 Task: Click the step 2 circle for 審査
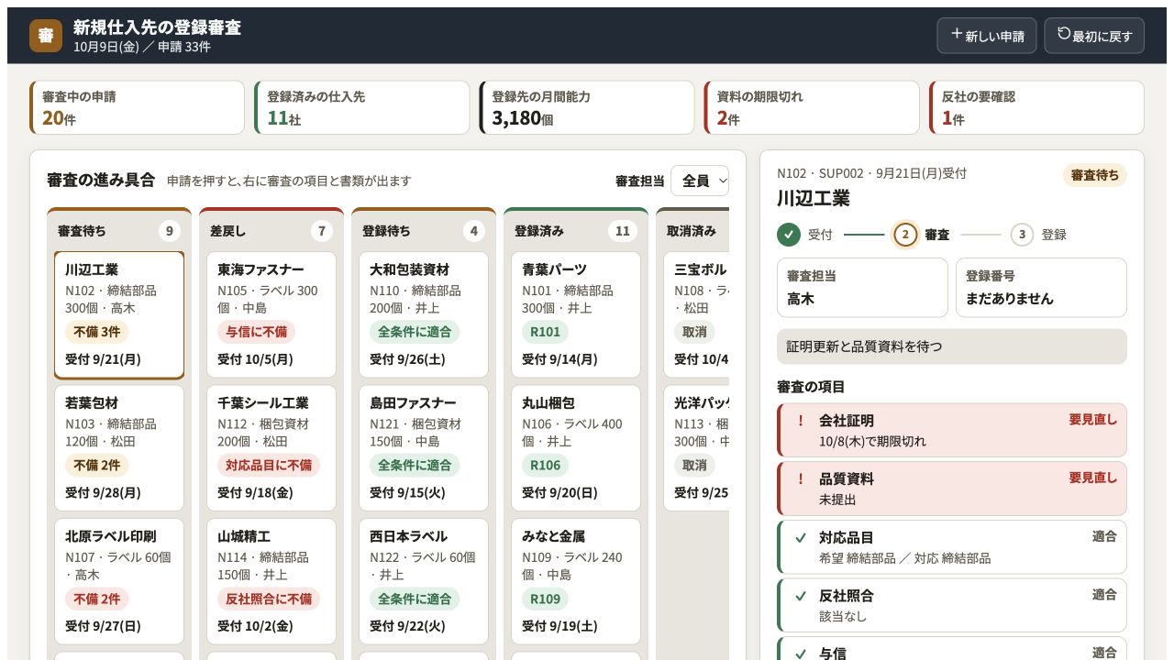click(905, 235)
